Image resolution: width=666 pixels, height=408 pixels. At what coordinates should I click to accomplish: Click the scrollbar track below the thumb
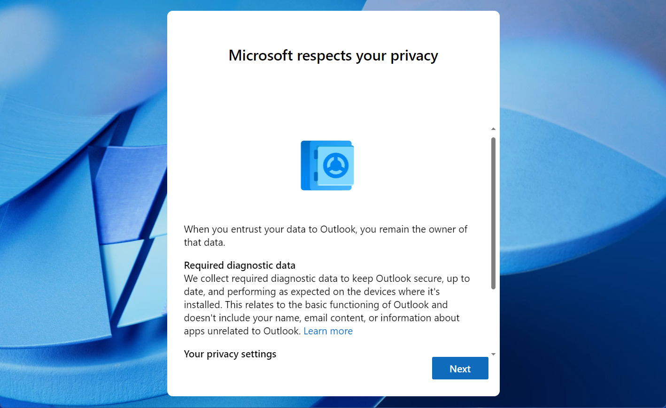click(x=493, y=320)
